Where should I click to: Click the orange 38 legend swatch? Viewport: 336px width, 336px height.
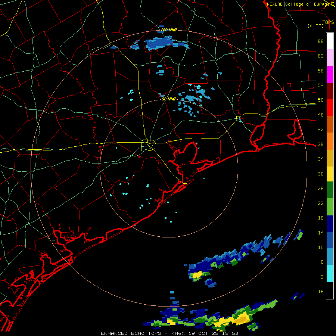(x=330, y=141)
